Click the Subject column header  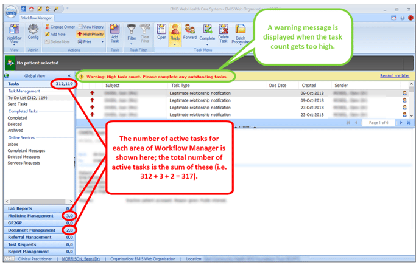point(113,86)
